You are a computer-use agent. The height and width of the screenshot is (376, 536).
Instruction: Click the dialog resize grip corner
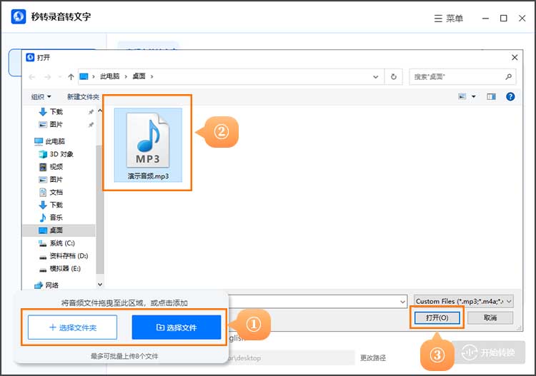(520, 328)
